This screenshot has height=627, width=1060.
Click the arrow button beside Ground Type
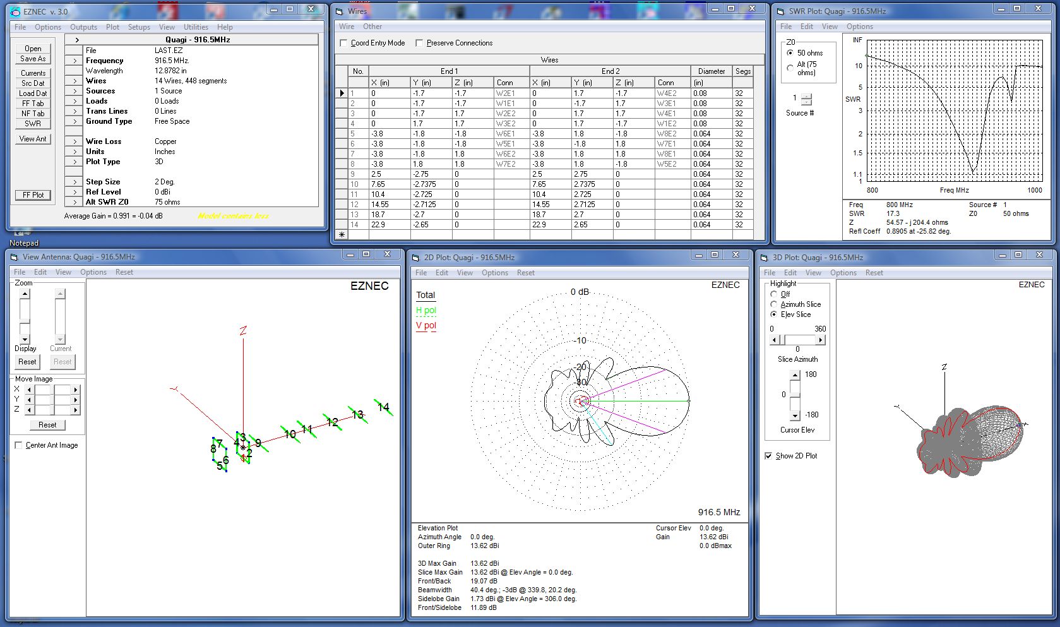click(x=74, y=121)
